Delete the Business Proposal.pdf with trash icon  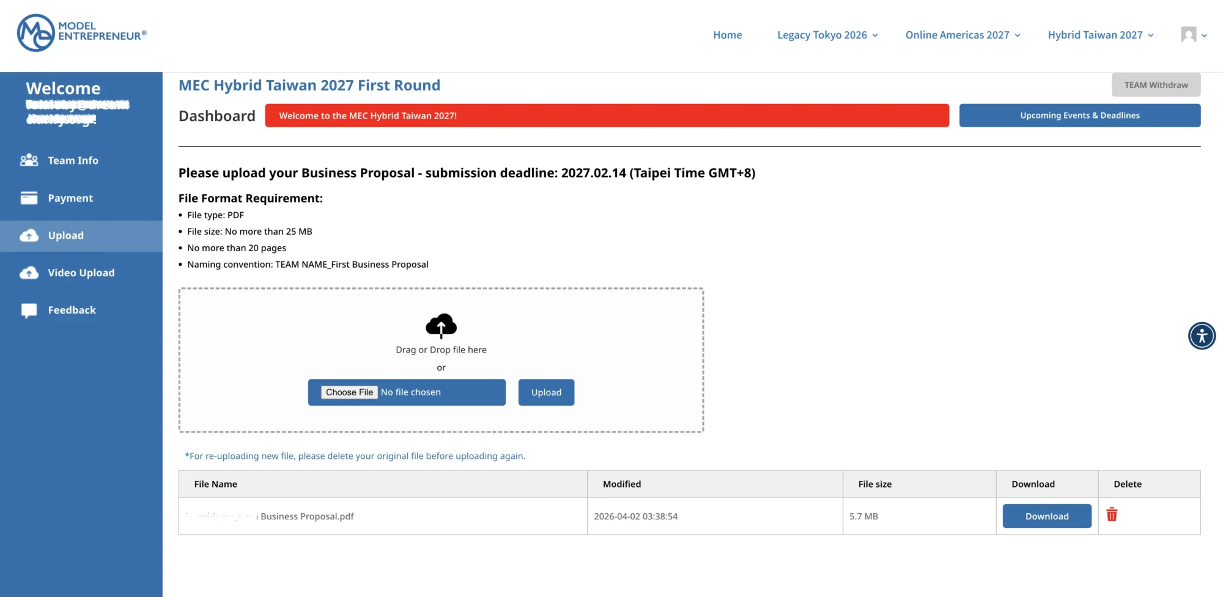point(1112,515)
